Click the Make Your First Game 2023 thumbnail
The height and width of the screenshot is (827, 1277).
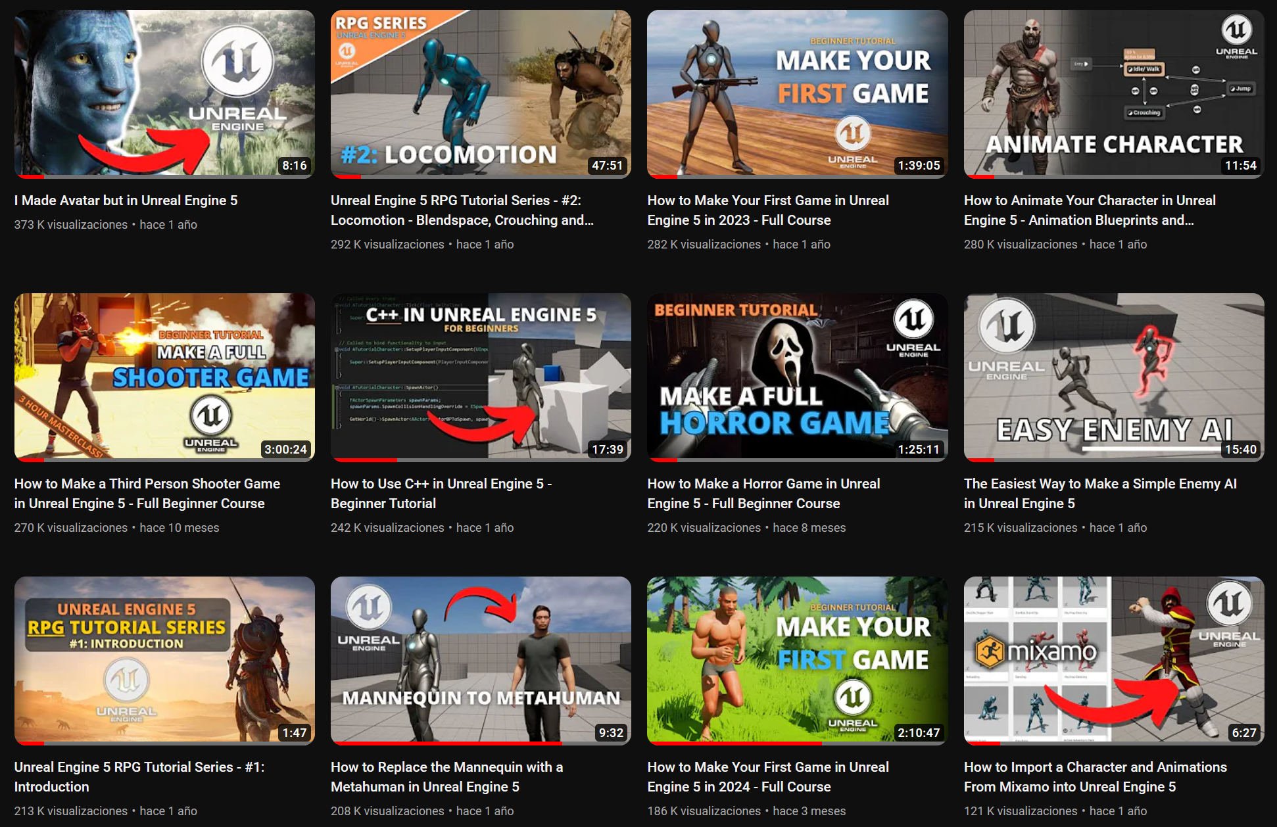coord(797,93)
